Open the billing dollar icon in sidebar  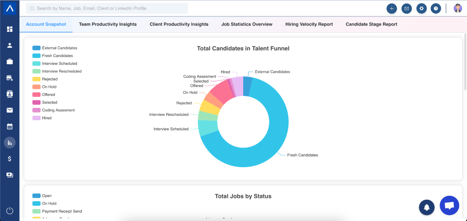(10, 159)
